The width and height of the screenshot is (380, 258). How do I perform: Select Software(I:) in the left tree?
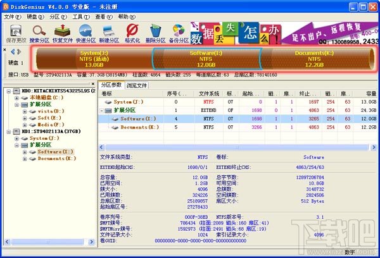pos(55,152)
